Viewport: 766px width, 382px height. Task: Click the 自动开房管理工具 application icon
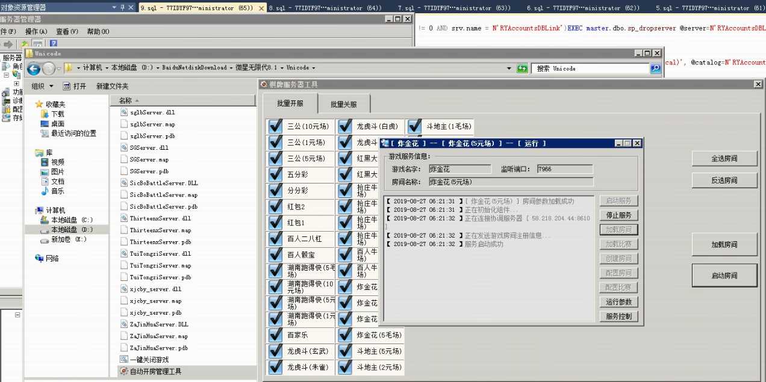[x=124, y=371]
